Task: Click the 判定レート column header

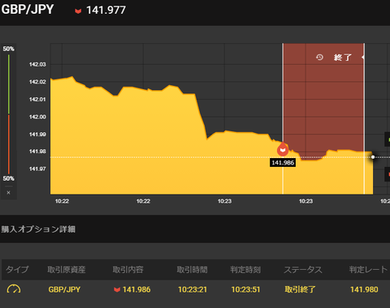Action: pos(368,269)
